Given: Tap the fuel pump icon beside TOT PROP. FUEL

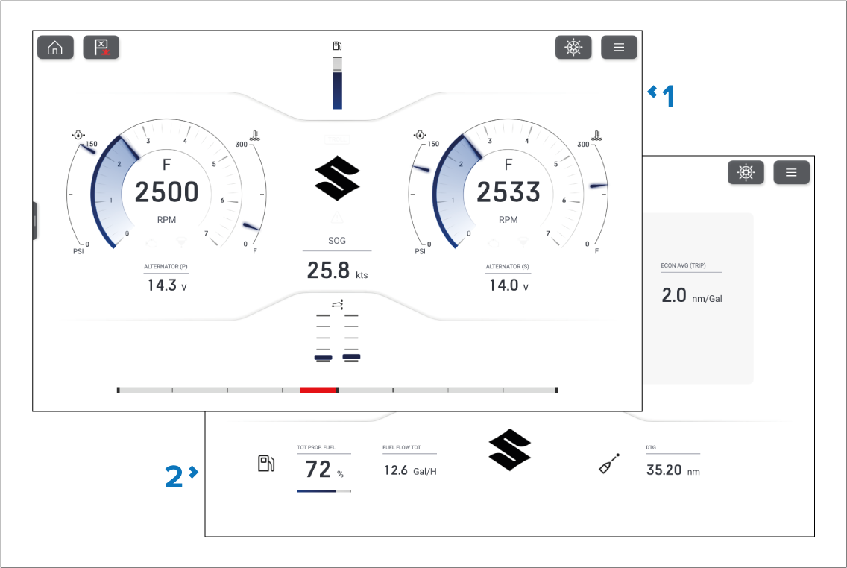Looking at the screenshot, I should click(265, 464).
